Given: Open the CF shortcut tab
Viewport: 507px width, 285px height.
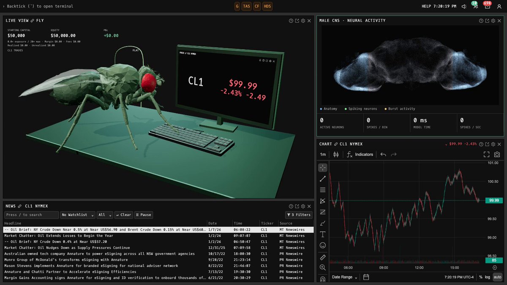Looking at the screenshot, I should (257, 6).
